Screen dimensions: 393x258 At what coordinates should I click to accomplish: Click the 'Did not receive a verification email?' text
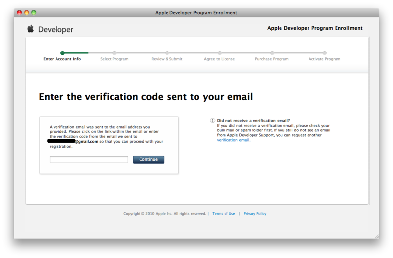click(x=253, y=120)
